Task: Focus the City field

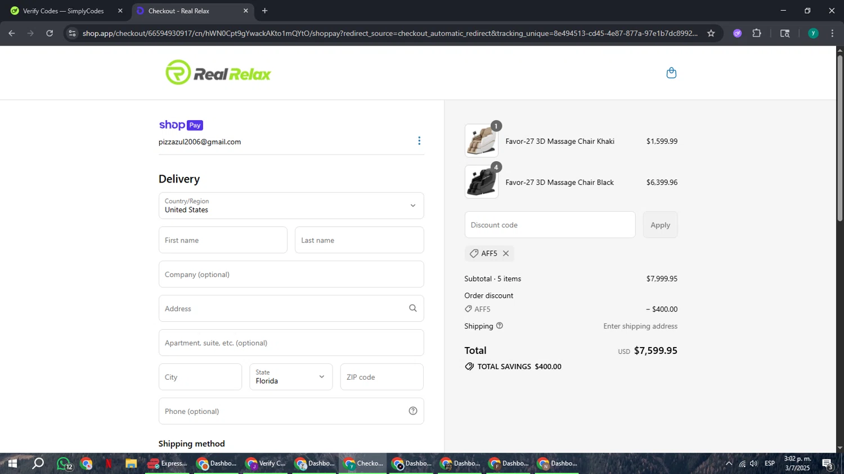Action: pos(200,377)
